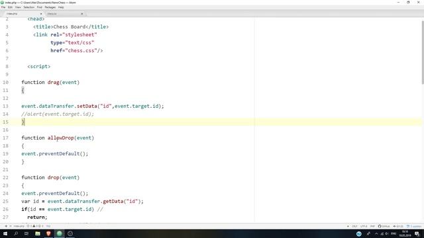The height and width of the screenshot is (238, 424).
Task: Open Windows notification center
Action: pyautogui.click(x=417, y=233)
